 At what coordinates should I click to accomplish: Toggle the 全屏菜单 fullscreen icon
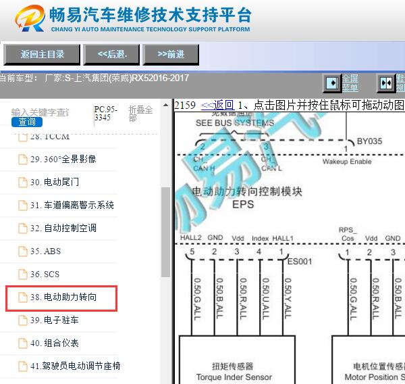click(x=332, y=83)
